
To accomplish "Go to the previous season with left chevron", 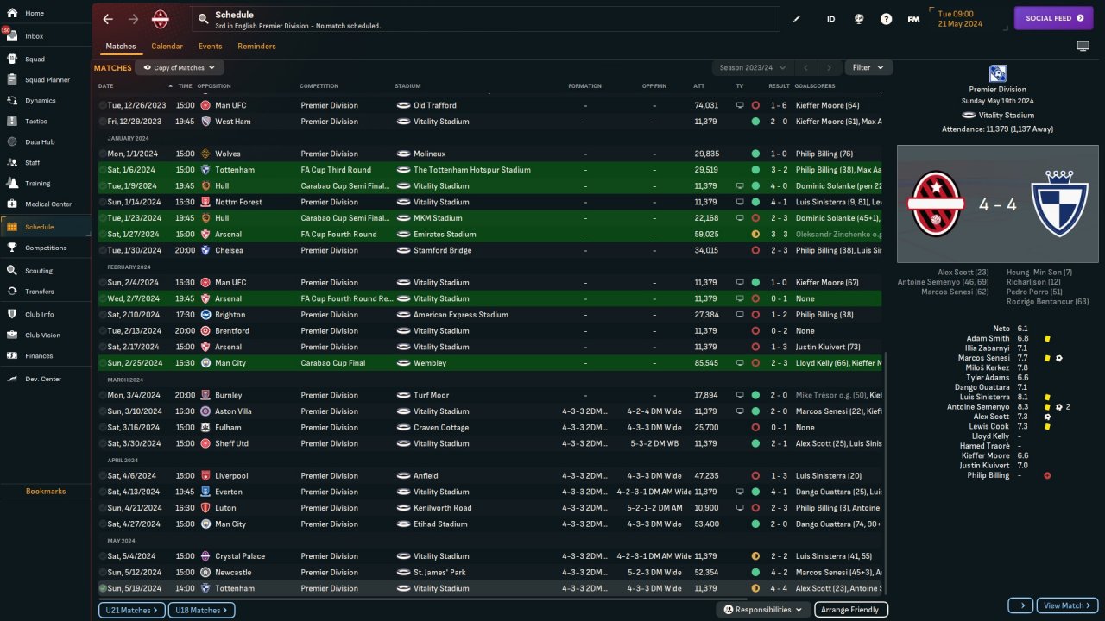I will click(x=805, y=67).
